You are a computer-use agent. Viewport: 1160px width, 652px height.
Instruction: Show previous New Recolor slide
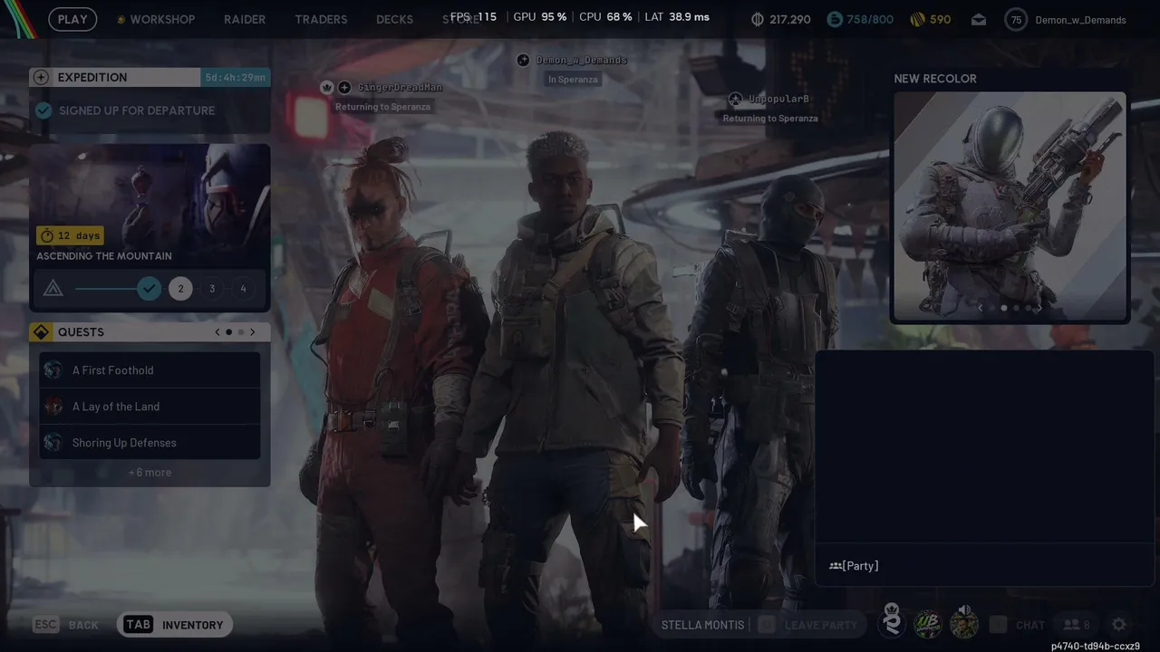(980, 308)
